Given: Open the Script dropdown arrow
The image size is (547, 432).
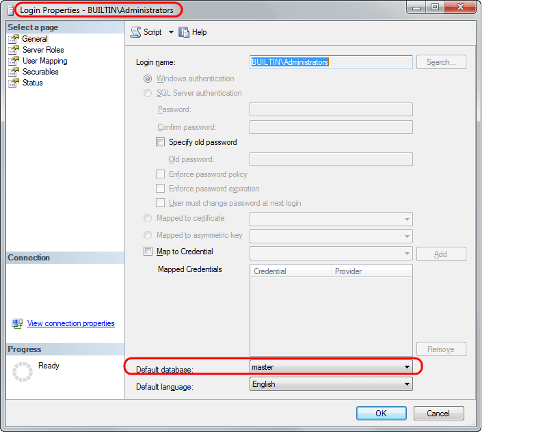Looking at the screenshot, I should [x=171, y=32].
